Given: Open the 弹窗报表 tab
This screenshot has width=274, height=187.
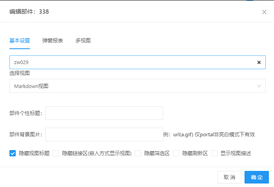Looking at the screenshot, I should pos(53,40).
